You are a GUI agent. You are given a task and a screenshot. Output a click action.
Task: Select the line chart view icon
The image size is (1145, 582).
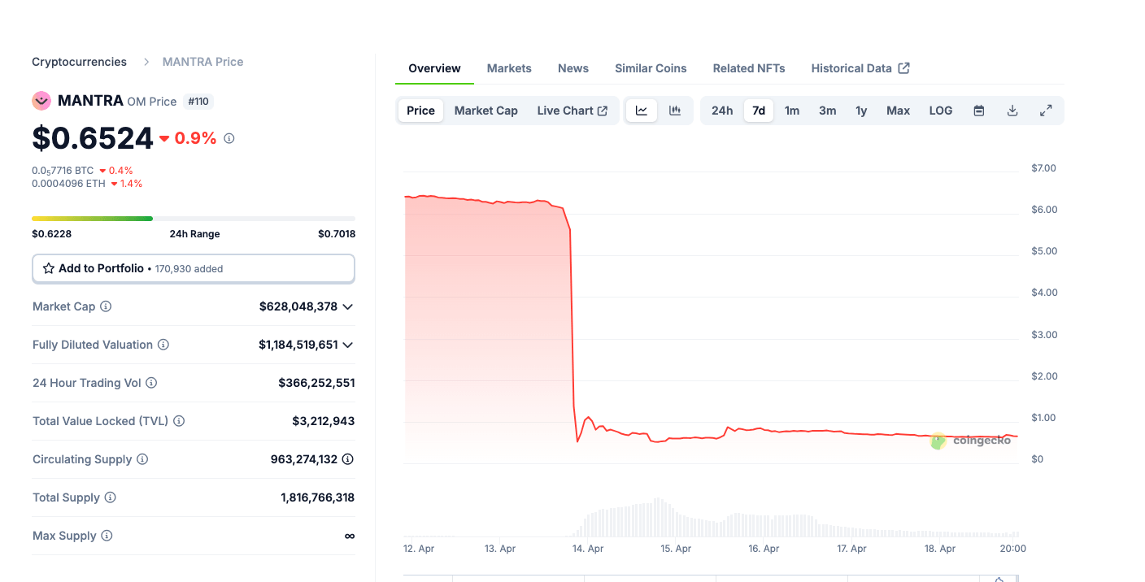pos(642,110)
